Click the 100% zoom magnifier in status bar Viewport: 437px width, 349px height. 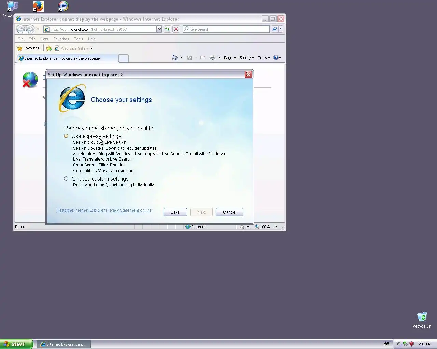point(257,227)
